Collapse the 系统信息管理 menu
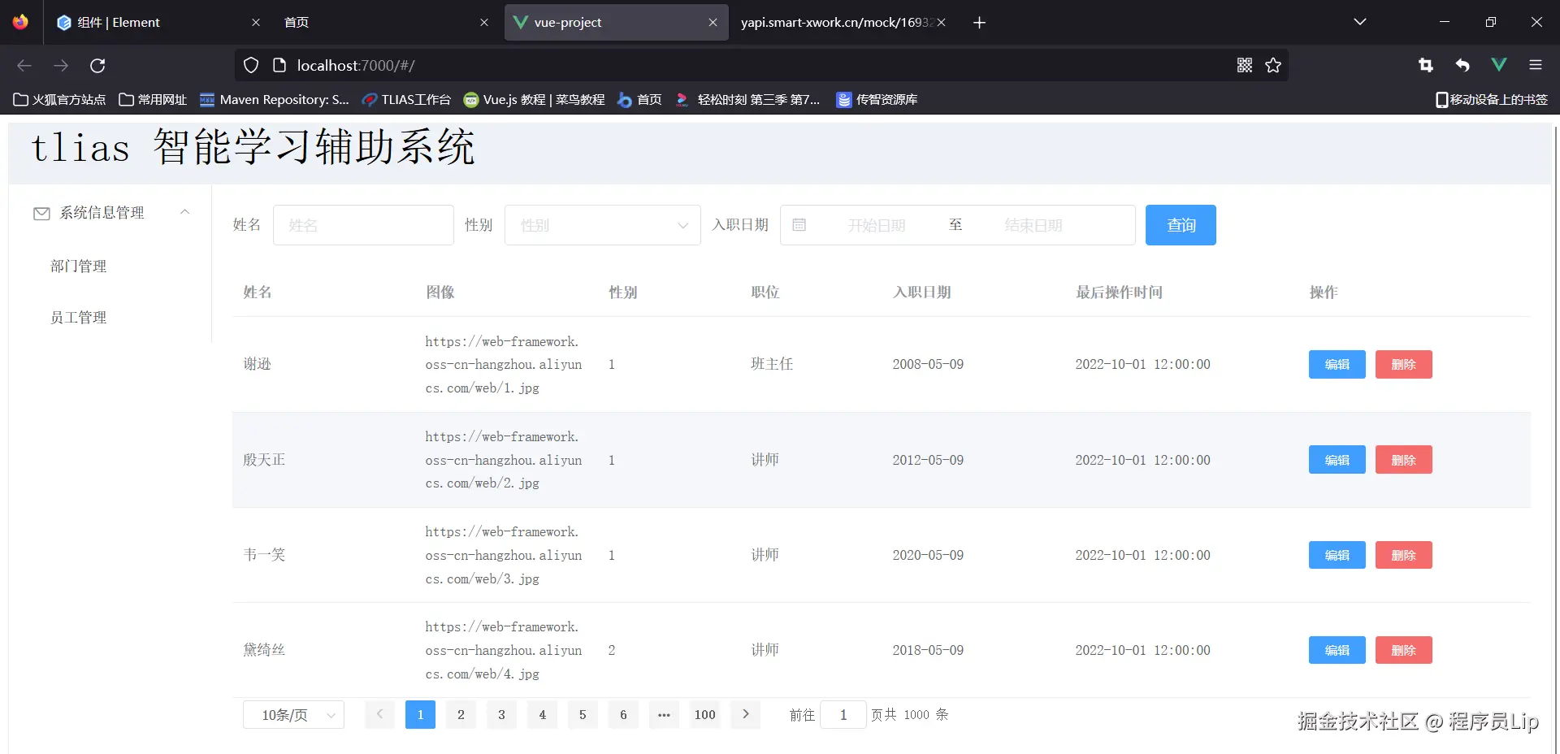Image resolution: width=1560 pixels, height=754 pixels. (x=184, y=212)
